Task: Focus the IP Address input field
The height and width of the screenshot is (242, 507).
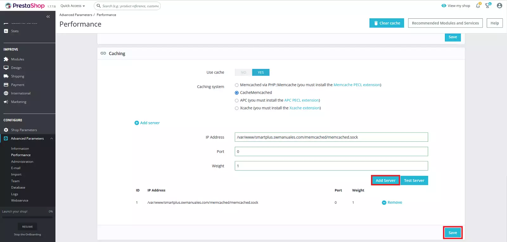Action: [331, 137]
